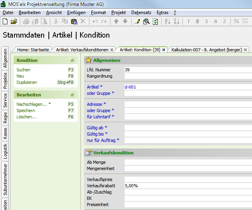Collapse the Bearbeiten panel section

tap(72, 95)
